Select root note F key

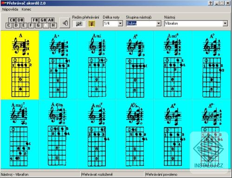tap(31, 25)
